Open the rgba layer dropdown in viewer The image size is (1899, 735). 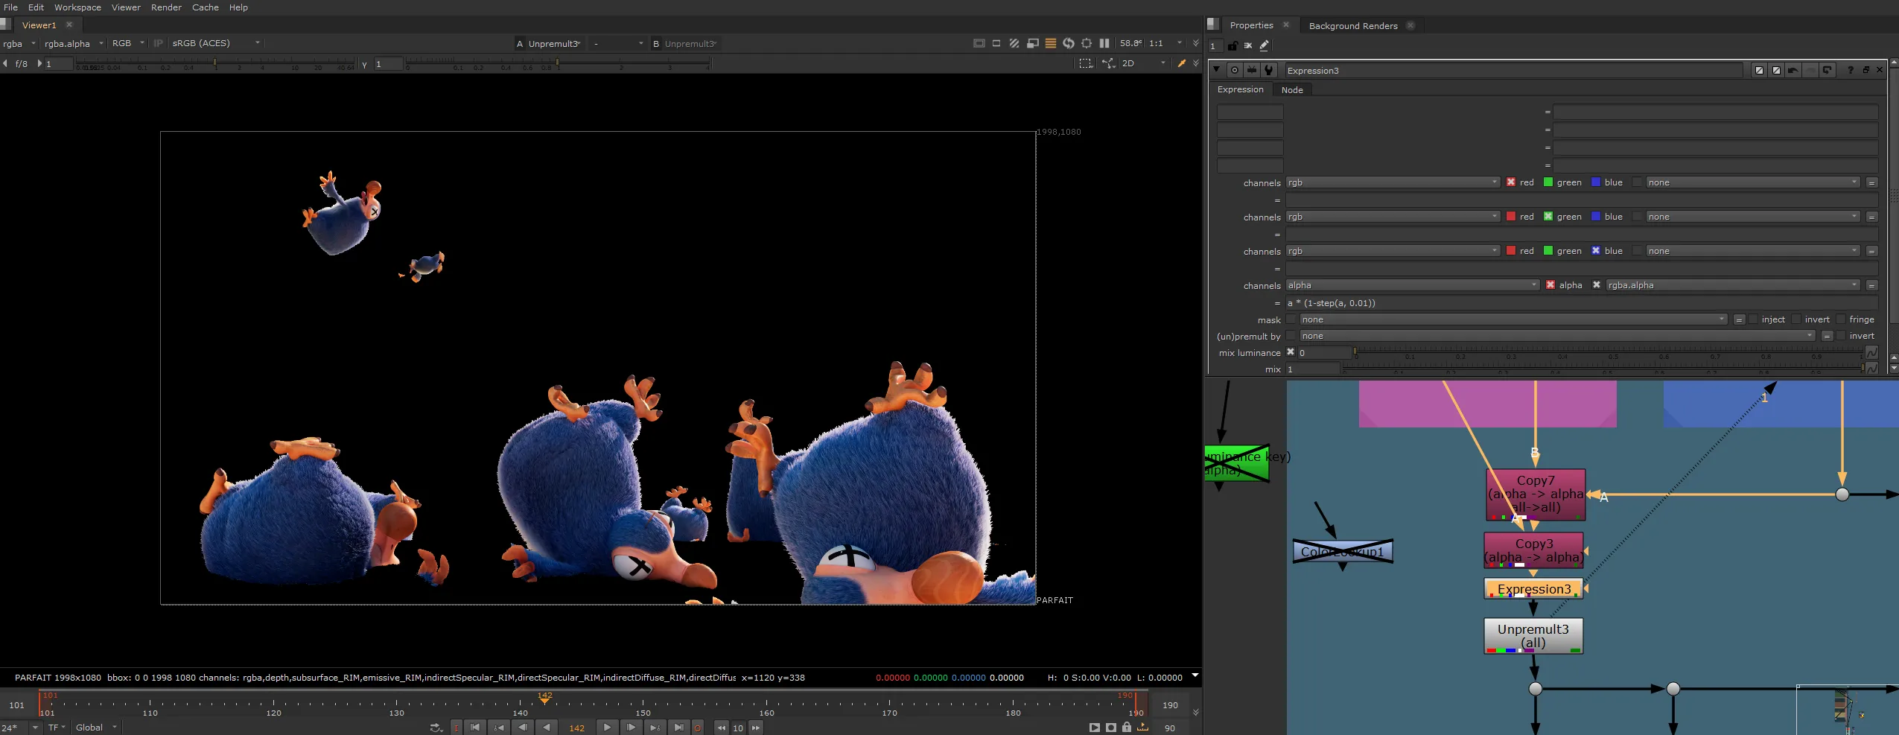(x=19, y=43)
